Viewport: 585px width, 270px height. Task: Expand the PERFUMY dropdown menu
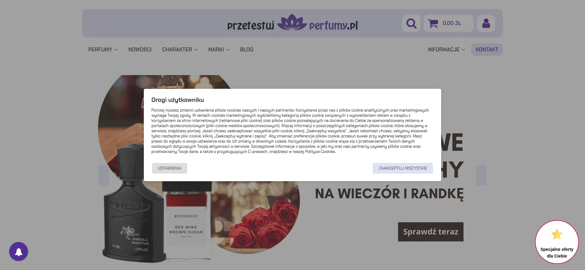(103, 50)
